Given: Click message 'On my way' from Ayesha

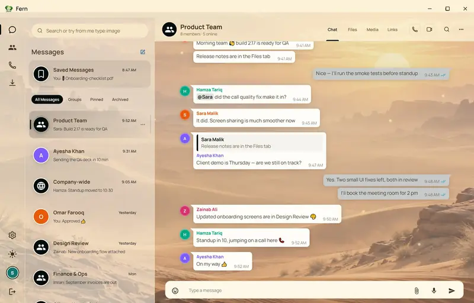Looking at the screenshot, I should [223, 262].
